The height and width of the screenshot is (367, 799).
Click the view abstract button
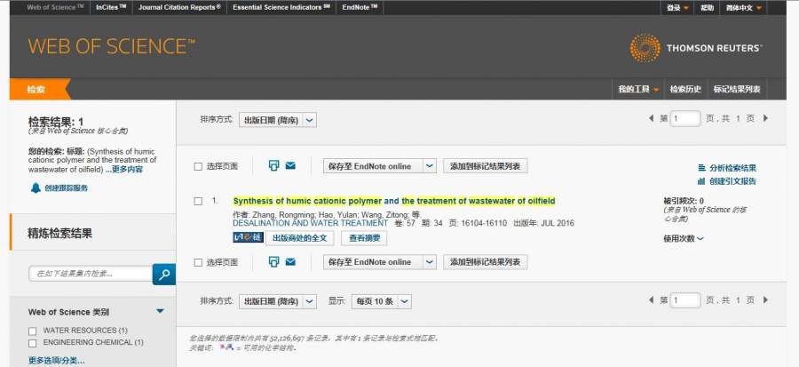[x=364, y=237]
